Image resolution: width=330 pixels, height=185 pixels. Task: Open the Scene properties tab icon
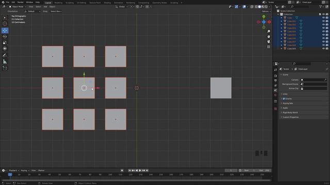click(275, 90)
